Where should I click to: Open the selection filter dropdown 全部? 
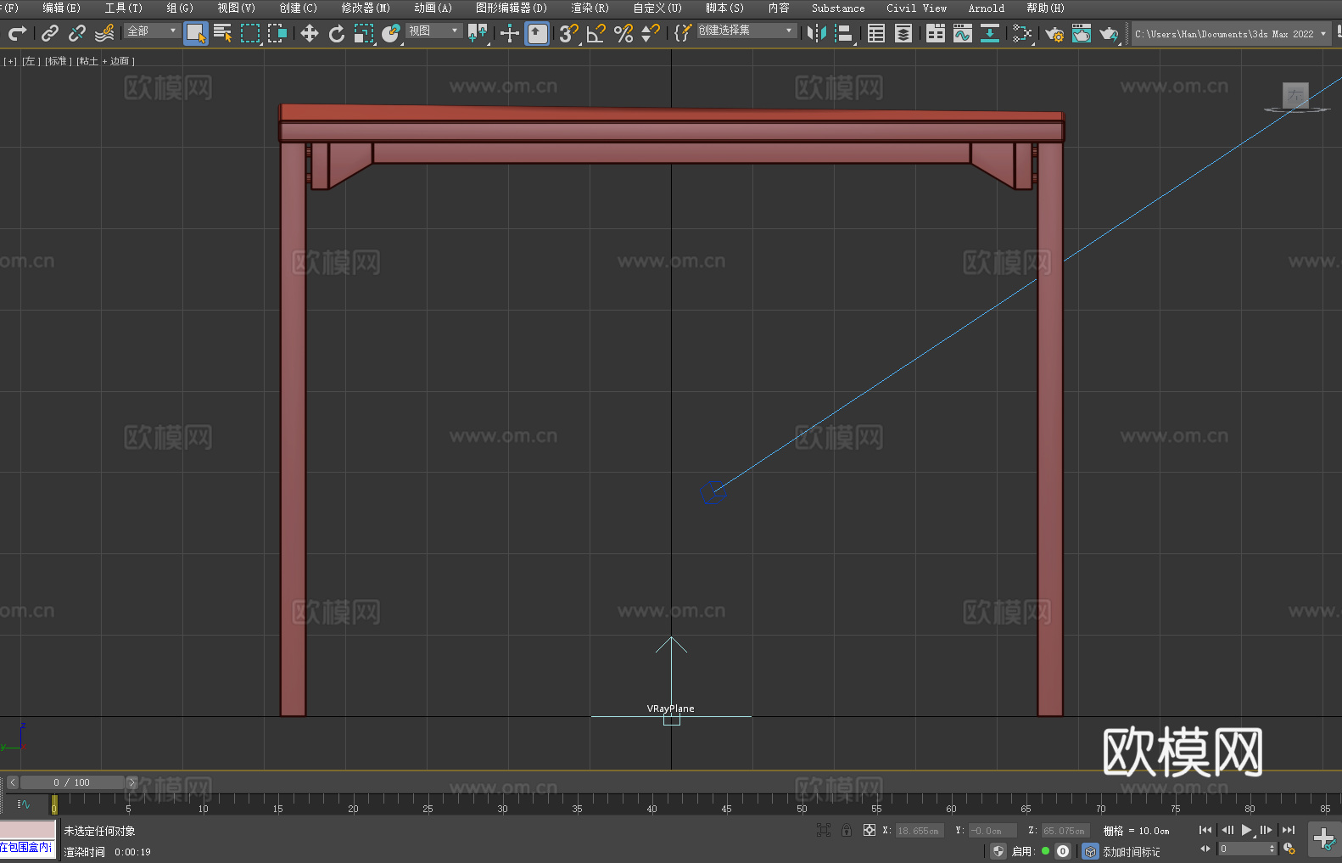coord(152,31)
